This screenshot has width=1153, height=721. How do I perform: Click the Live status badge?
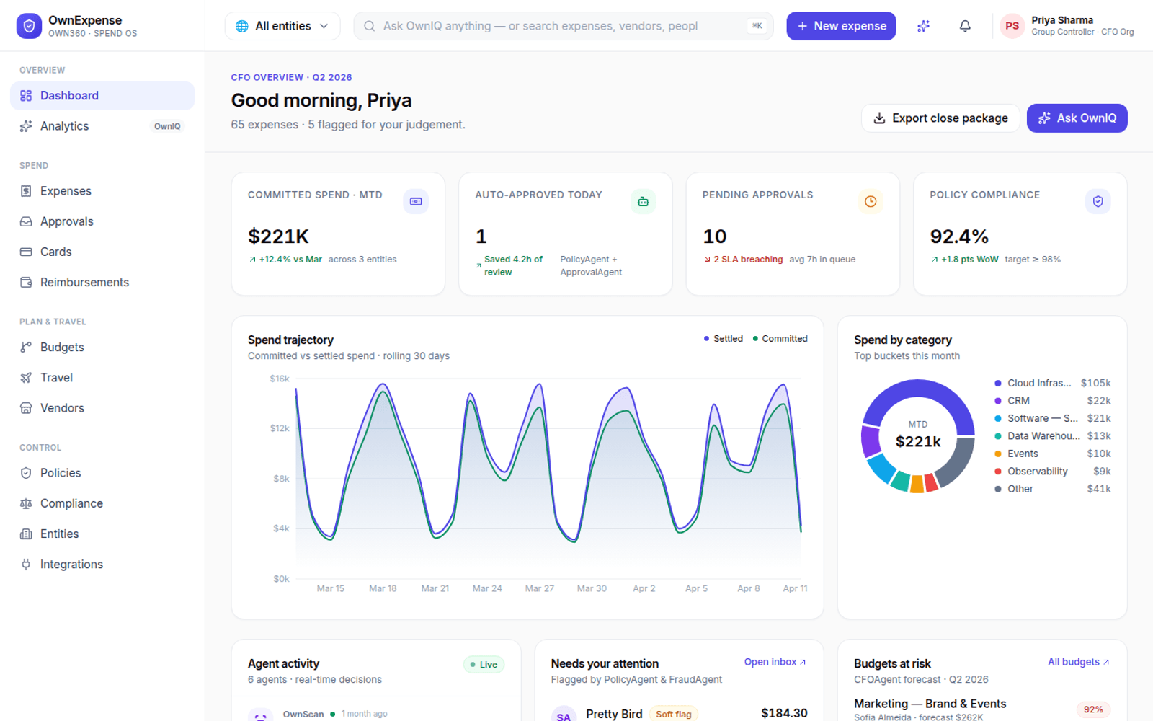click(484, 665)
